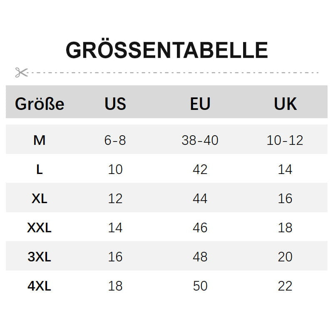Screen dimensions: 333x333
Task: Select the US column header
Action: (x=115, y=104)
